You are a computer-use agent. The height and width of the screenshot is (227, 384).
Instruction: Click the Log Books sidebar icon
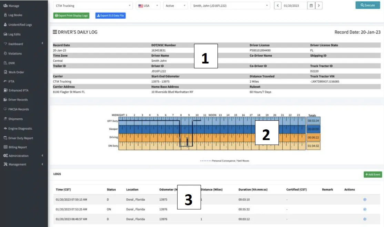[5, 15]
